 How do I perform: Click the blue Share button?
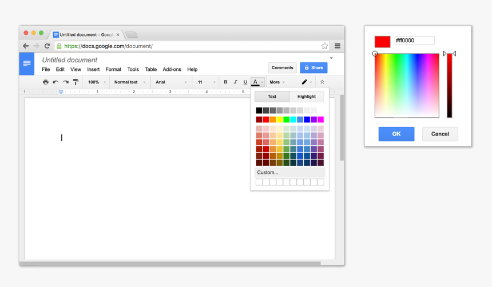[x=314, y=67]
